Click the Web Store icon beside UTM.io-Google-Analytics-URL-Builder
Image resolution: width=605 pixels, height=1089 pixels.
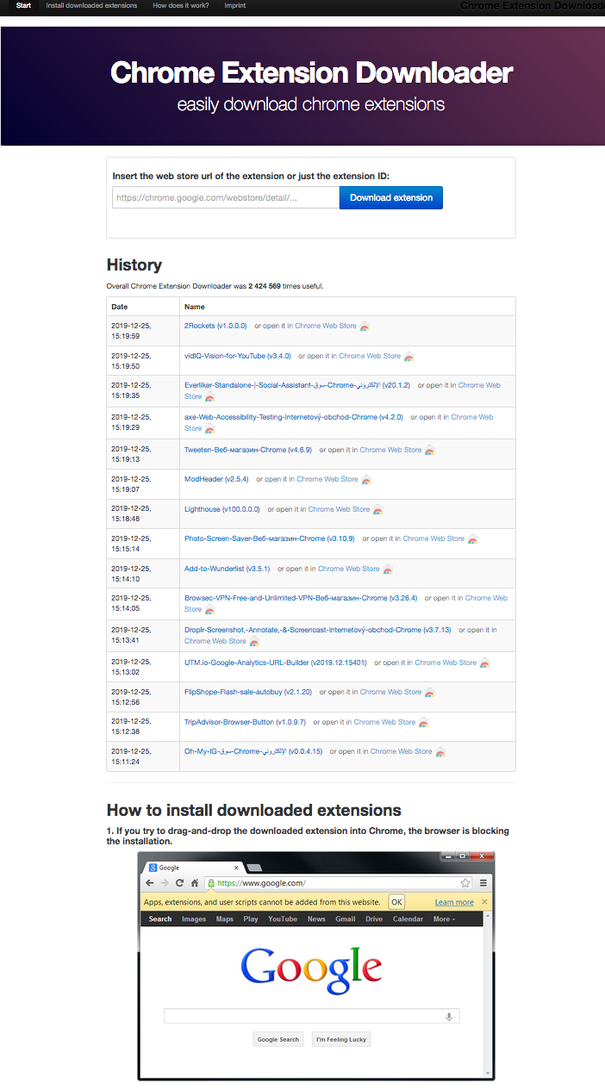click(484, 663)
